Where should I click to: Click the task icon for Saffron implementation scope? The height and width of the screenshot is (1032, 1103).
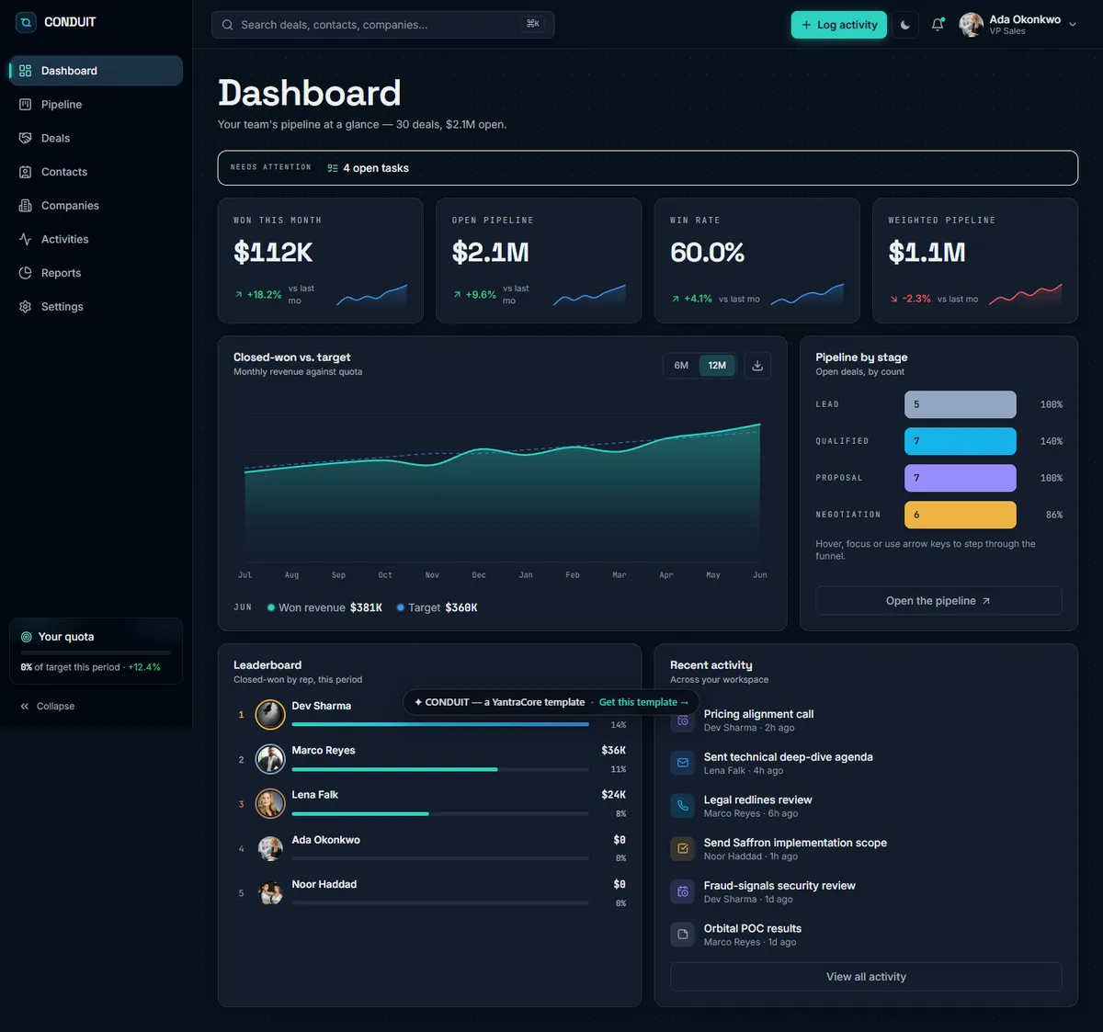point(683,849)
